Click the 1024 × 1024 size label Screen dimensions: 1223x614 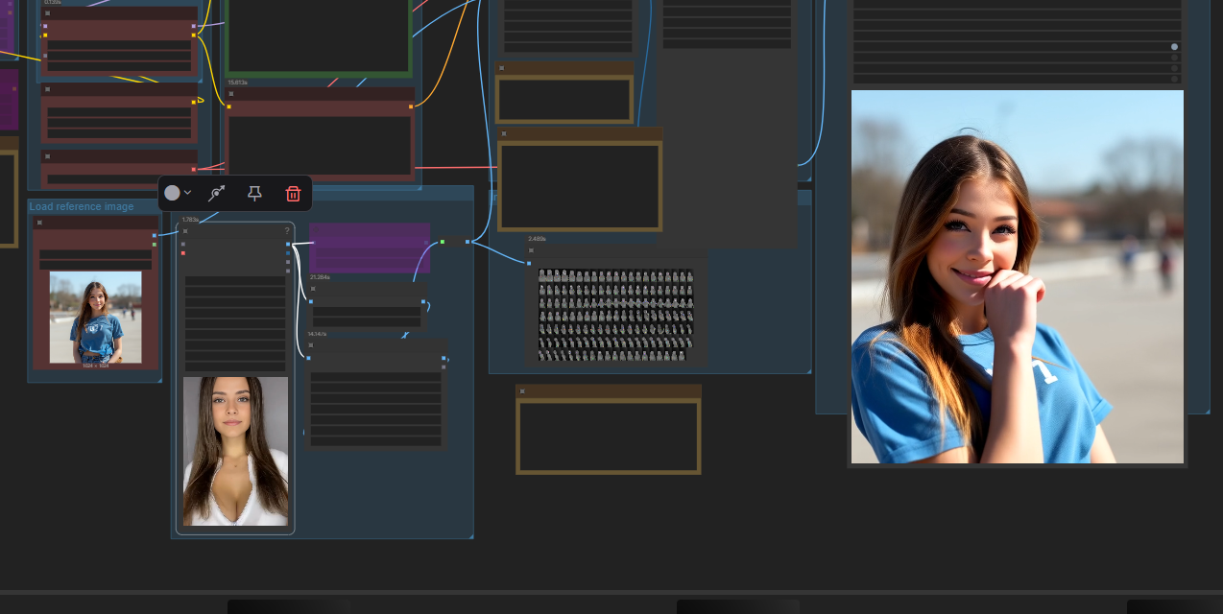click(x=96, y=366)
